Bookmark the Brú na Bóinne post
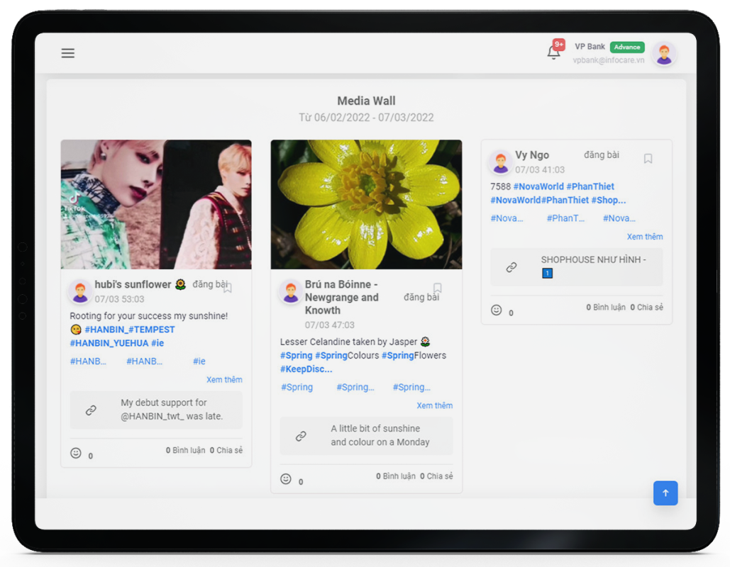730x567 pixels. 437,288
